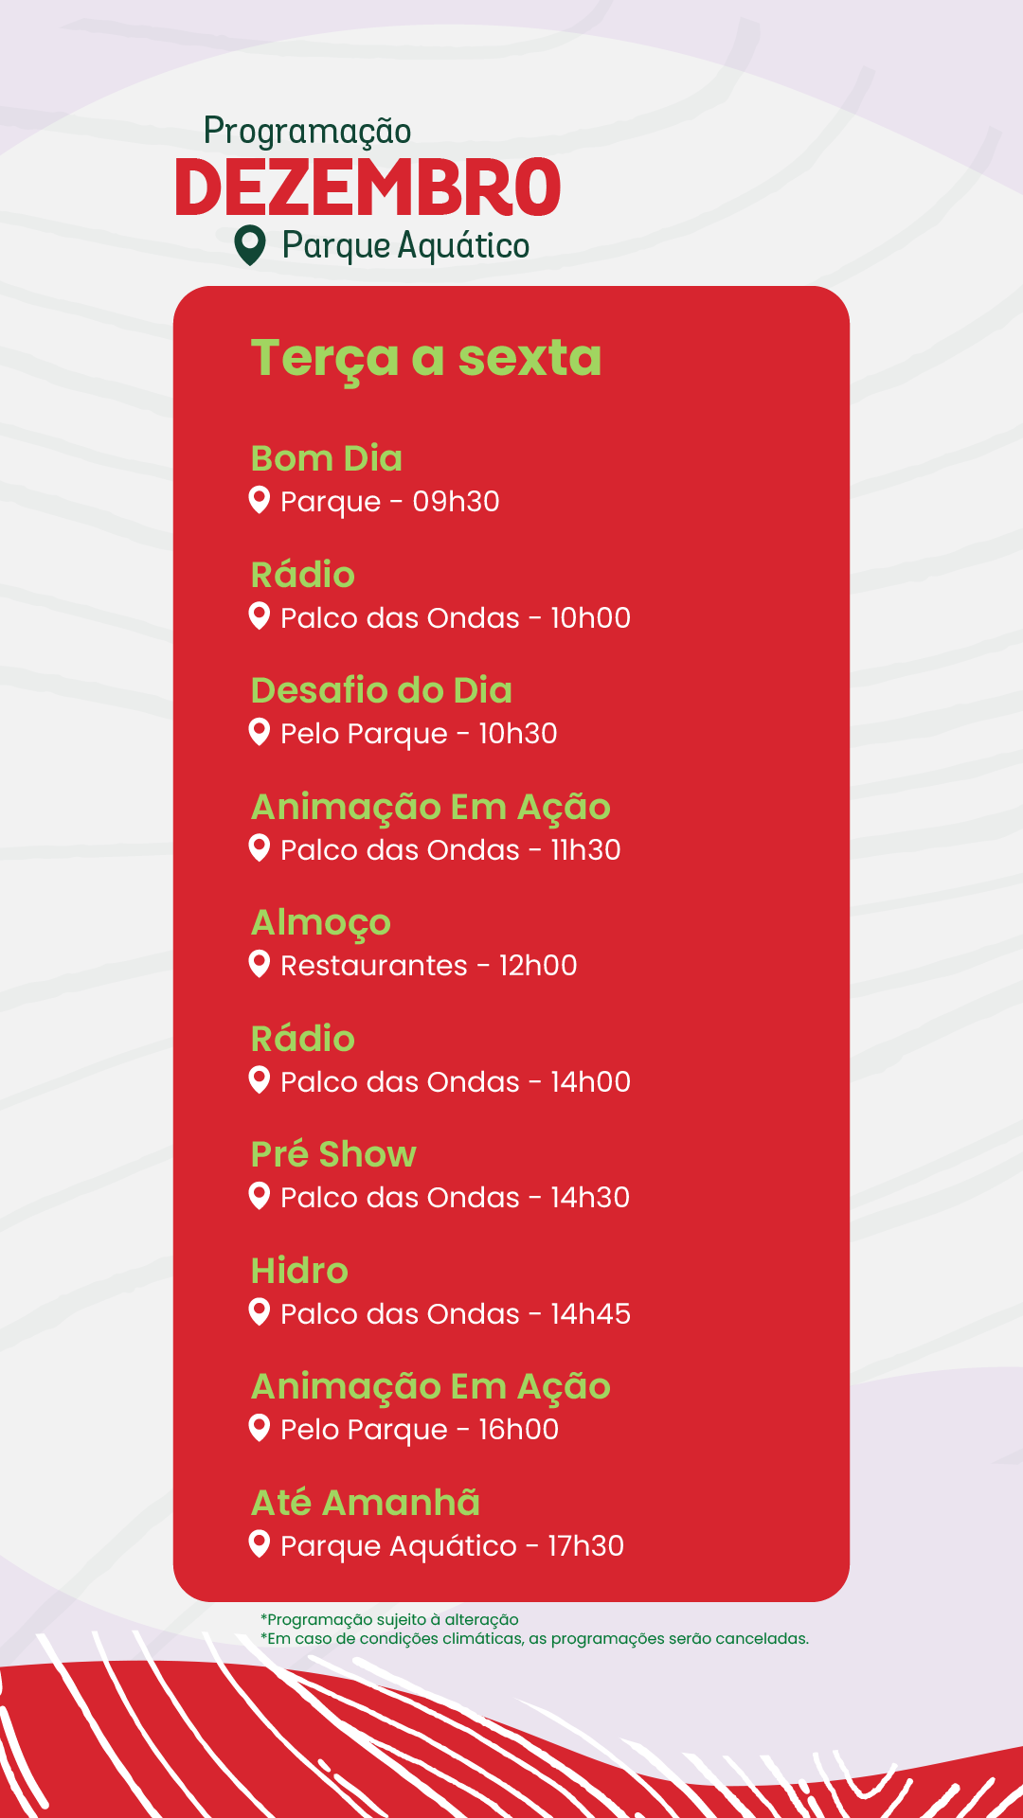Select the DEZEMBRO title text

click(368, 187)
